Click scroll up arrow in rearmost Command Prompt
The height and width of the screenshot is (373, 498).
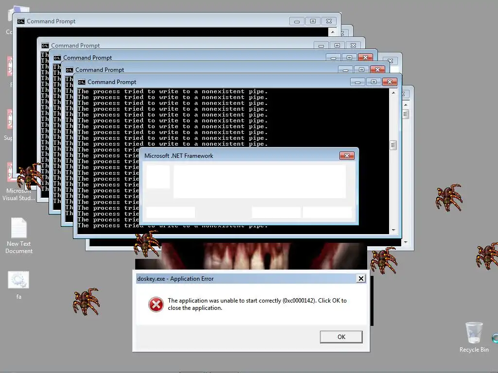(333, 32)
